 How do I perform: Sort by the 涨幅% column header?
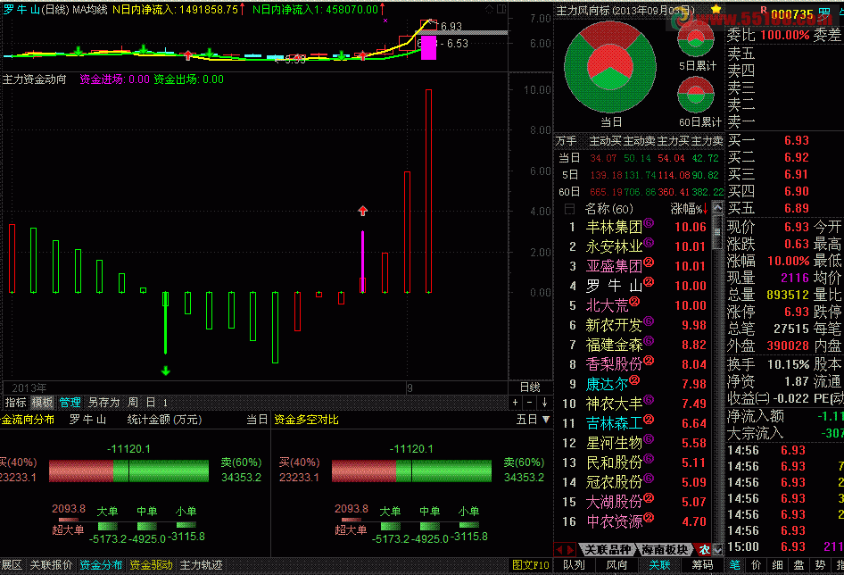689,209
